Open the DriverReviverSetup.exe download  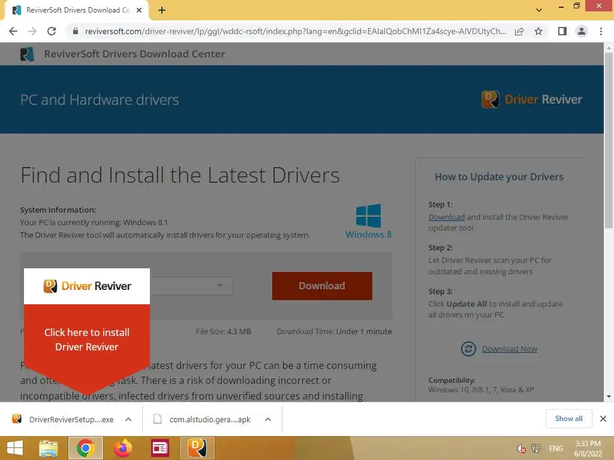tap(71, 419)
